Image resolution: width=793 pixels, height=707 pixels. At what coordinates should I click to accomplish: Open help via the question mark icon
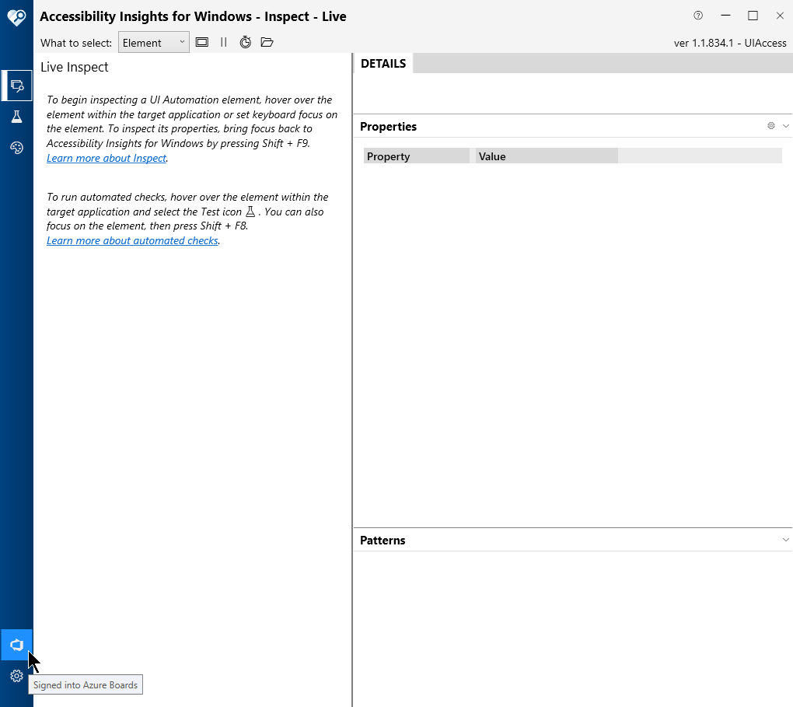pos(698,16)
